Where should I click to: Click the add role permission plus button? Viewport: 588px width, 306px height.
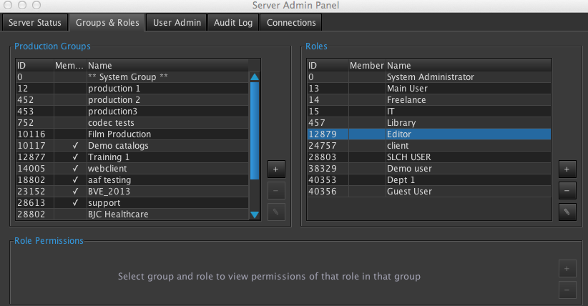click(567, 270)
